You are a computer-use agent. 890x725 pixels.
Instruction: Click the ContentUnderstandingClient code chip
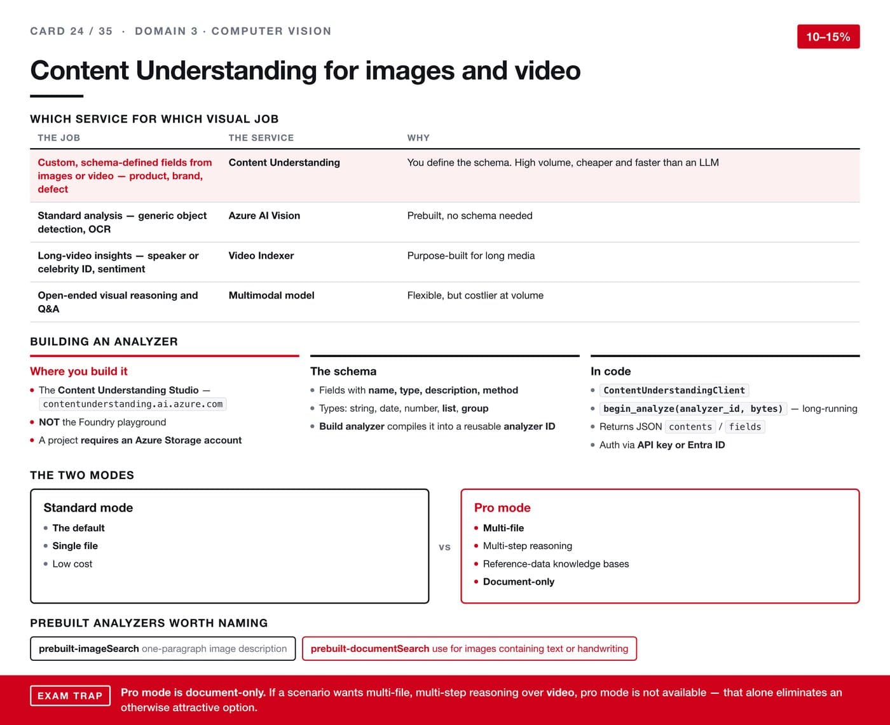[x=674, y=390]
